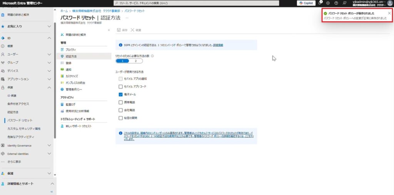Screen dimensions: 394x195
Task: Open カスタマイズ in the resource menu
Action: tap(72, 76)
